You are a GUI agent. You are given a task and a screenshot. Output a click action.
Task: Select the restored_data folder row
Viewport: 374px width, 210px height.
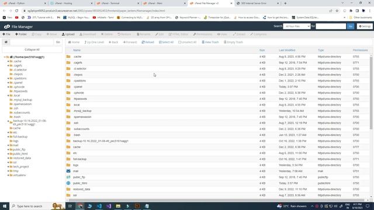point(218,189)
